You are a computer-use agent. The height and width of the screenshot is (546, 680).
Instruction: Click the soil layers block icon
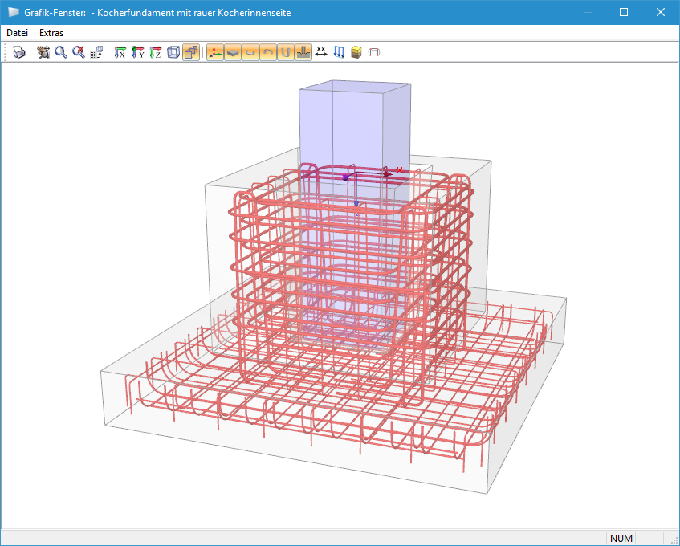pyautogui.click(x=356, y=52)
